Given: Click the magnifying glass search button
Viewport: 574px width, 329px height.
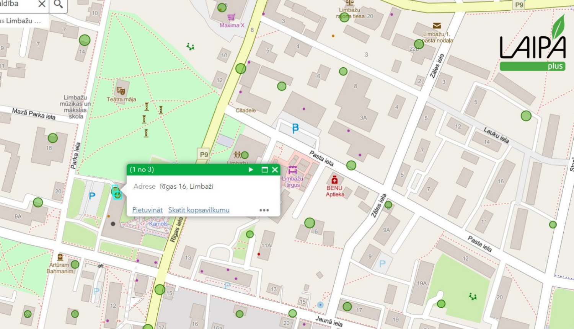Looking at the screenshot, I should click(x=58, y=4).
